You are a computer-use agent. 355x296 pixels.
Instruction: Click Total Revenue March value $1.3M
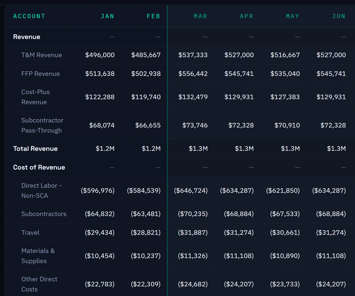pos(198,149)
